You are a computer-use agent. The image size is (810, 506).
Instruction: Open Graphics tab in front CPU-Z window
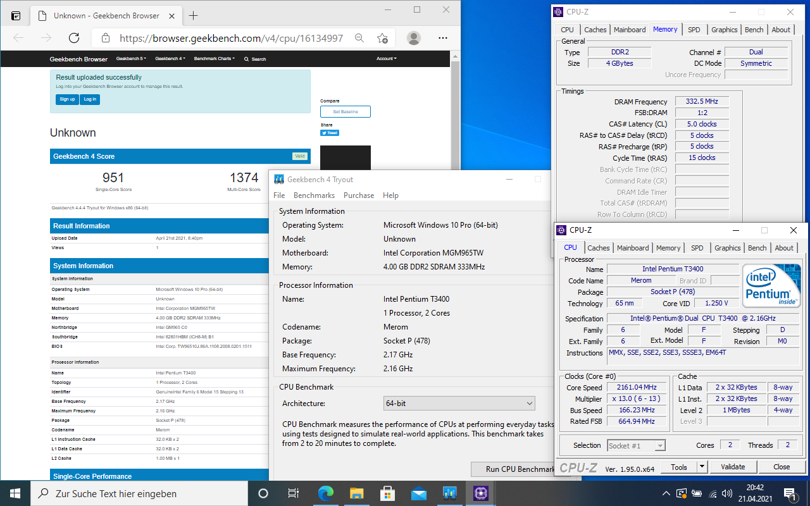[x=728, y=248]
